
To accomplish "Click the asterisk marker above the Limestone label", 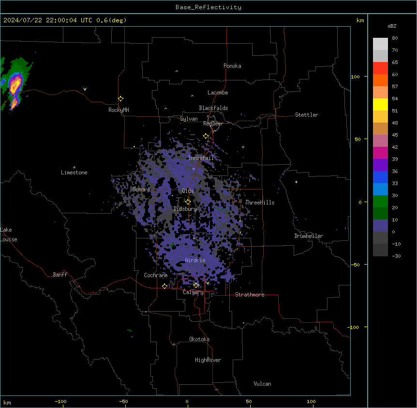I will coord(74,168).
